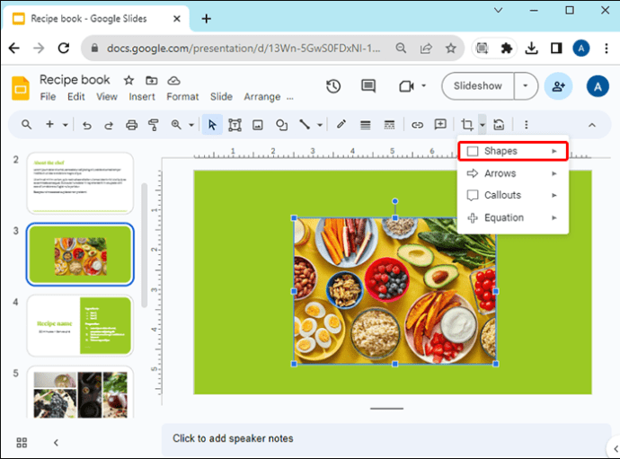The width and height of the screenshot is (620, 459).
Task: Click the replace image icon
Action: [499, 125]
